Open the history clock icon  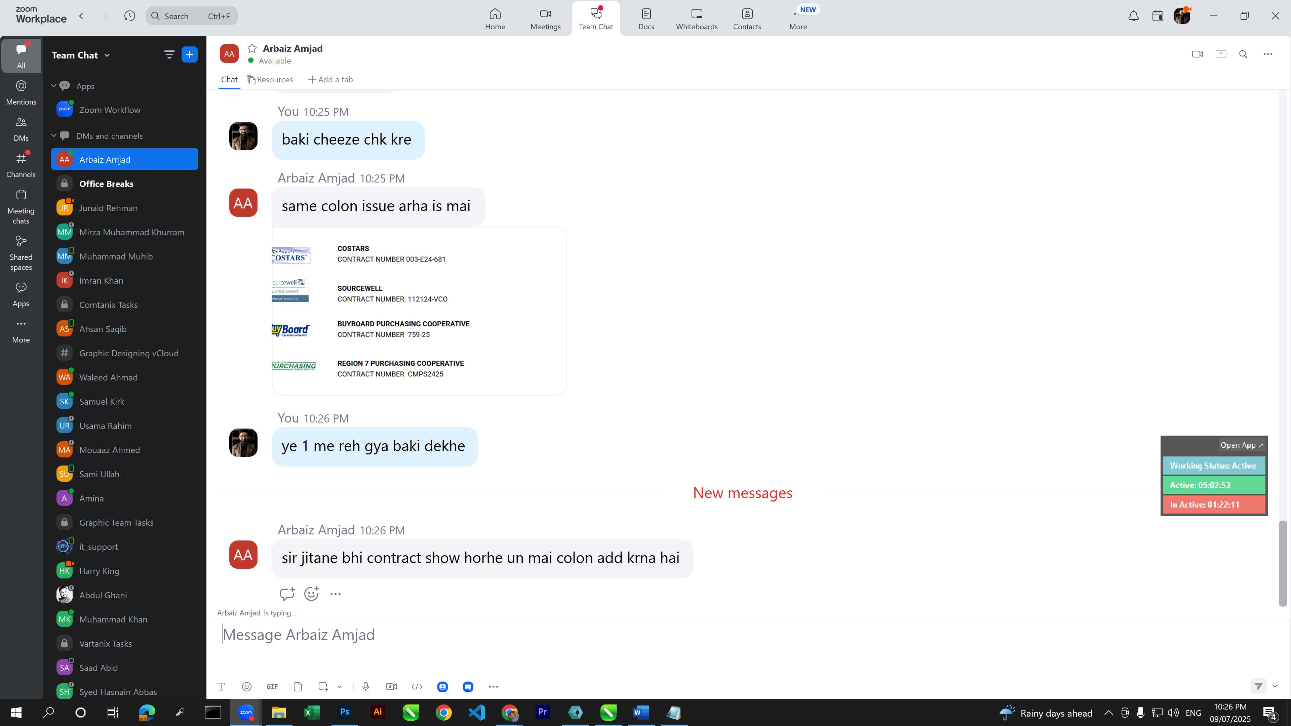click(x=129, y=16)
